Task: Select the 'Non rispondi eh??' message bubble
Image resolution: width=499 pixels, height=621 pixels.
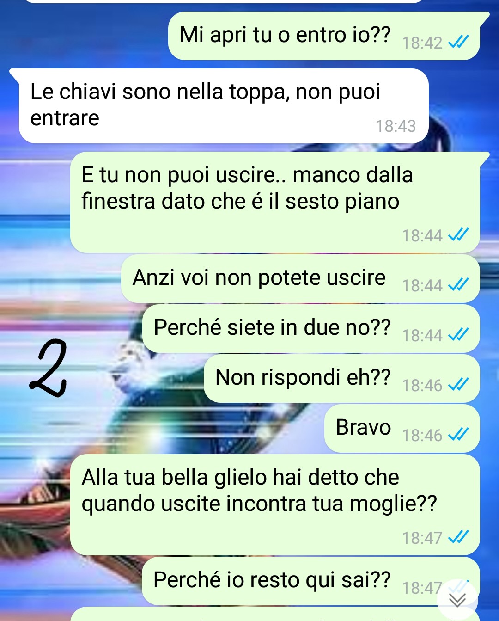Action: pyautogui.click(x=341, y=379)
